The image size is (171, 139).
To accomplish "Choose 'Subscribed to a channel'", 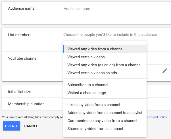I will tap(88, 85).
